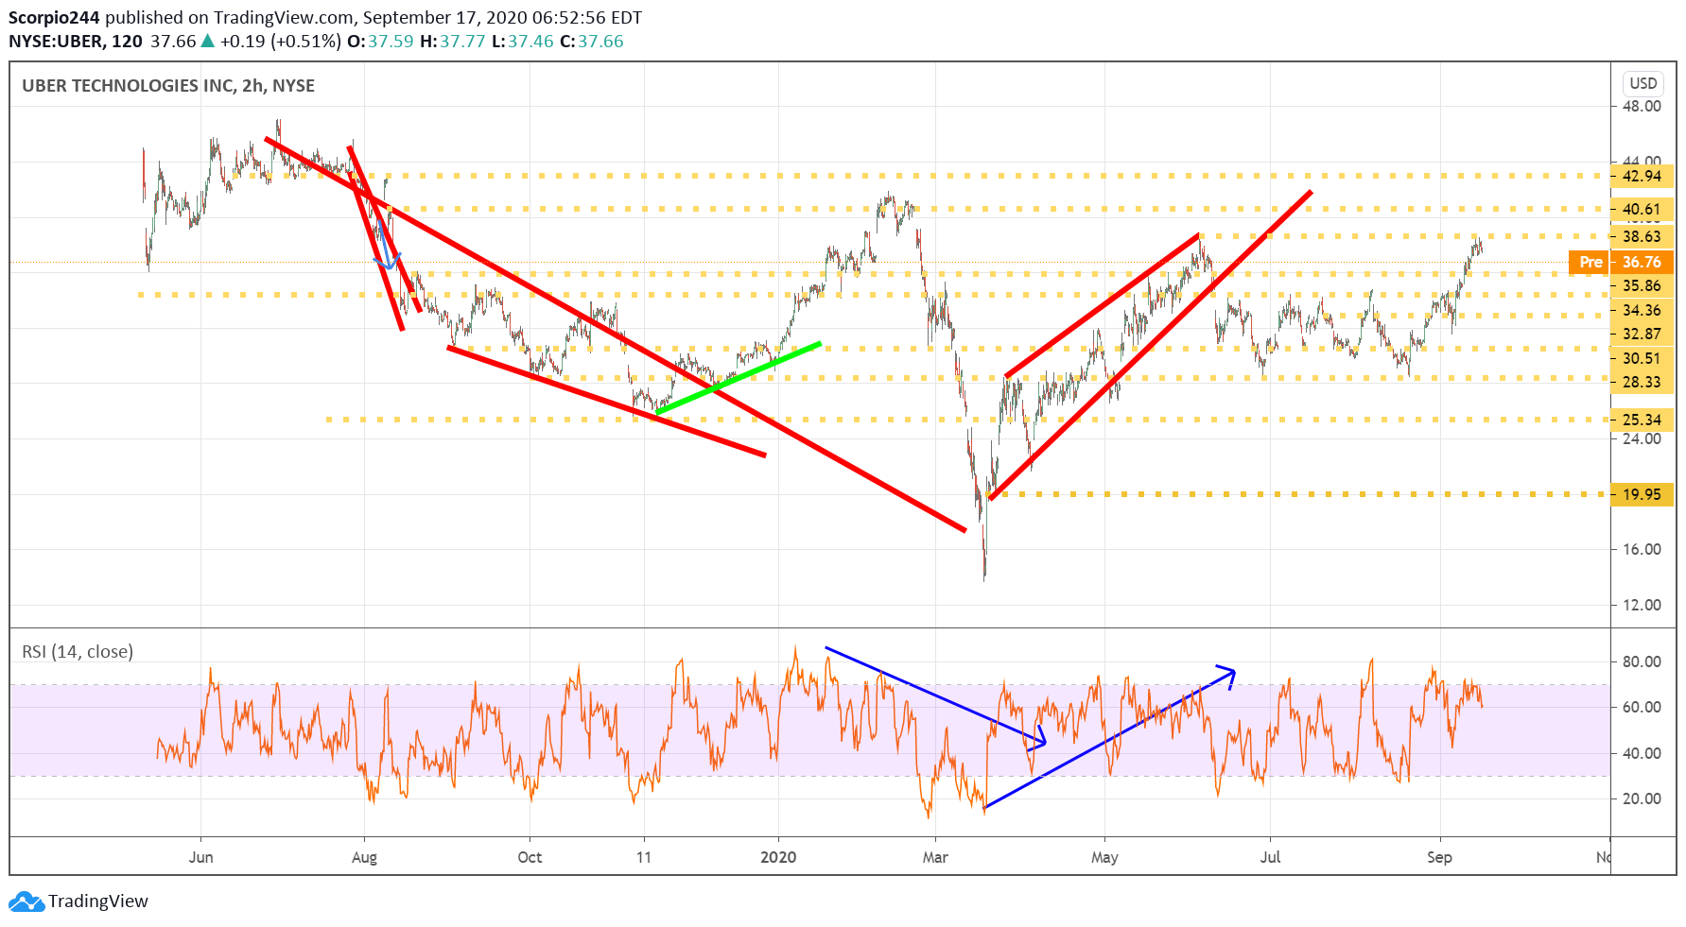
Task: Click the Oct date axis label
Action: [530, 857]
